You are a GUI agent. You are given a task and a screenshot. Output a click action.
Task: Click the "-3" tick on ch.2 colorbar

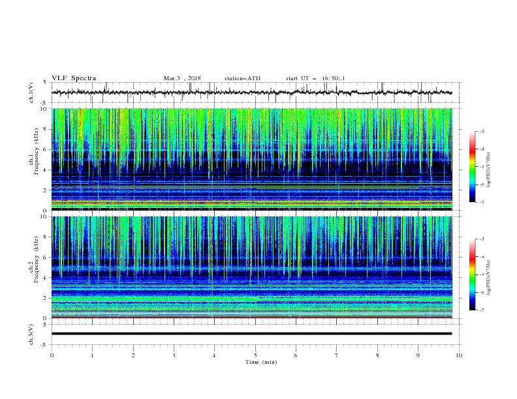click(482, 239)
